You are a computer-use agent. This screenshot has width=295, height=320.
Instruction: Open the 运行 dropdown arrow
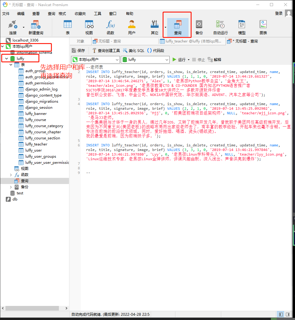(189, 60)
